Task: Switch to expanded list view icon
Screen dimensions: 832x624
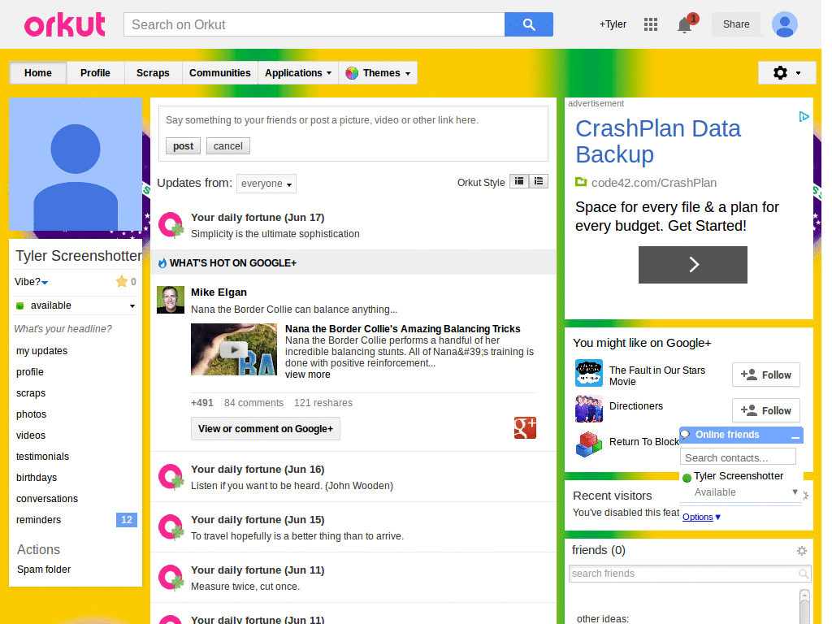Action: (x=519, y=181)
